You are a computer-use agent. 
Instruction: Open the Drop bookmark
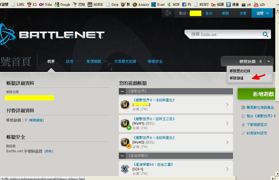pyautogui.click(x=112, y=5)
